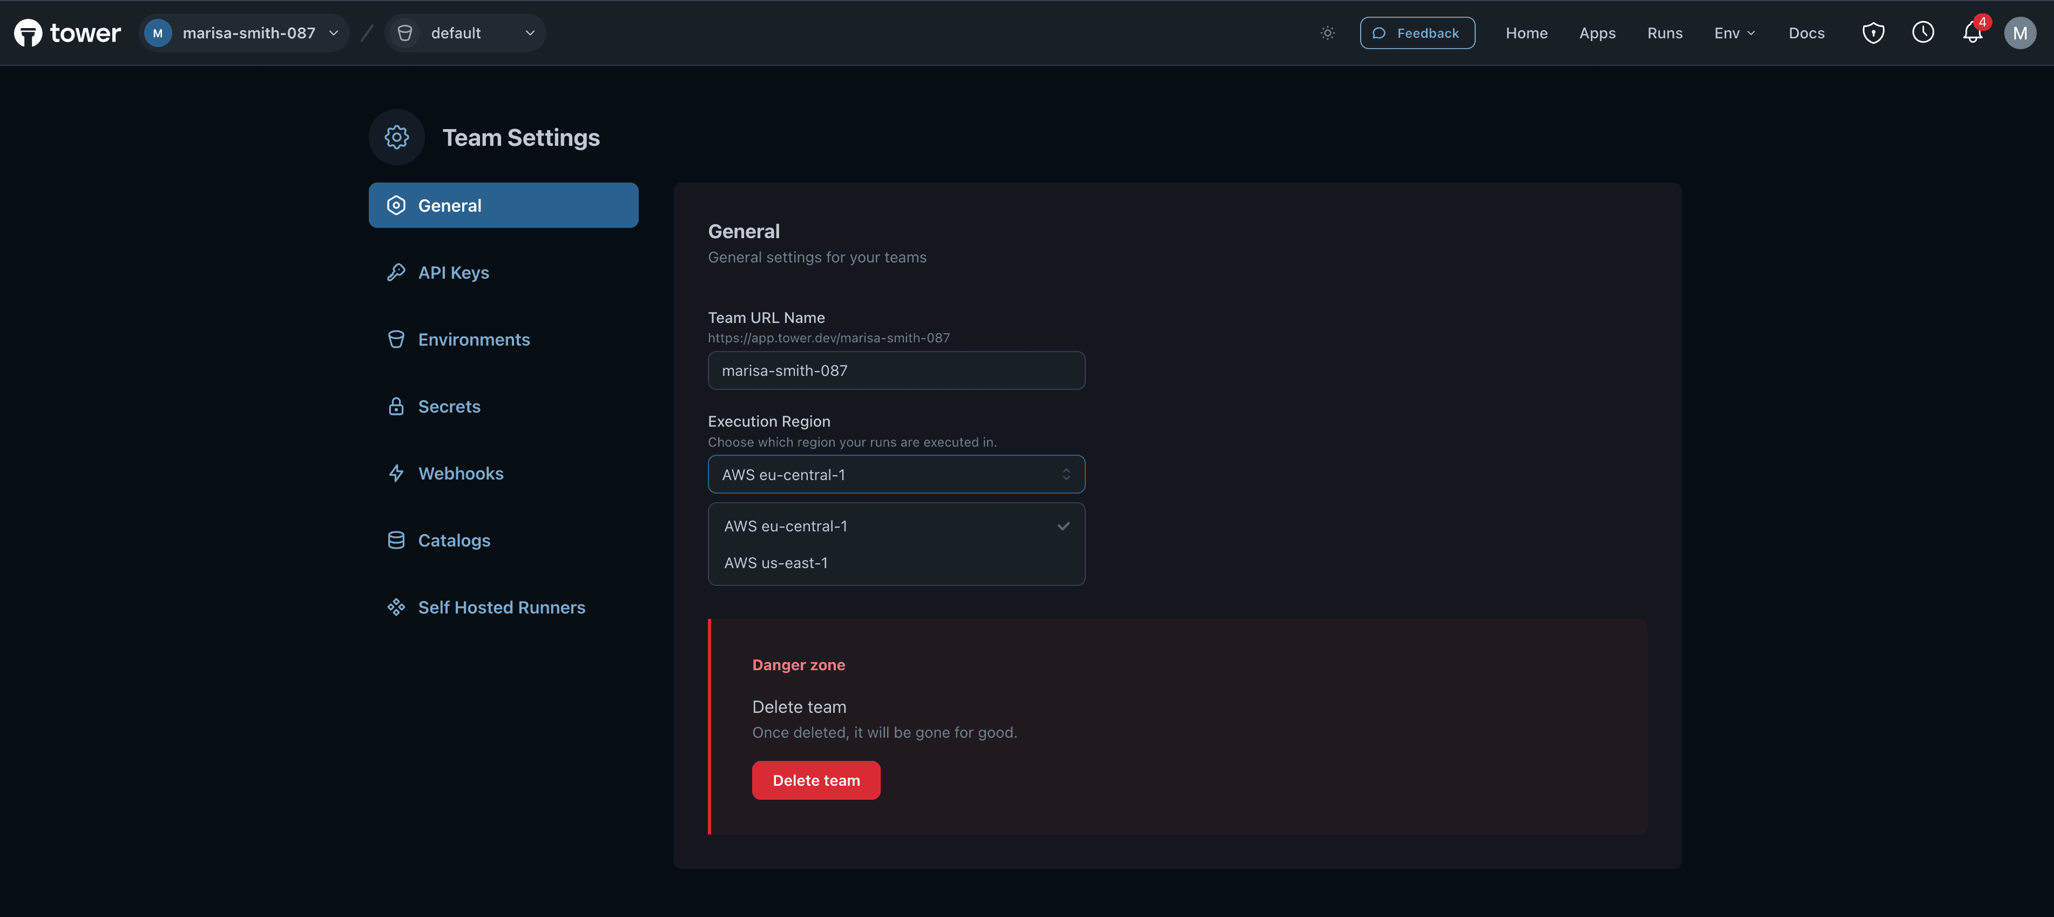This screenshot has width=2054, height=917.
Task: Open the notifications bell
Action: coord(1972,33)
